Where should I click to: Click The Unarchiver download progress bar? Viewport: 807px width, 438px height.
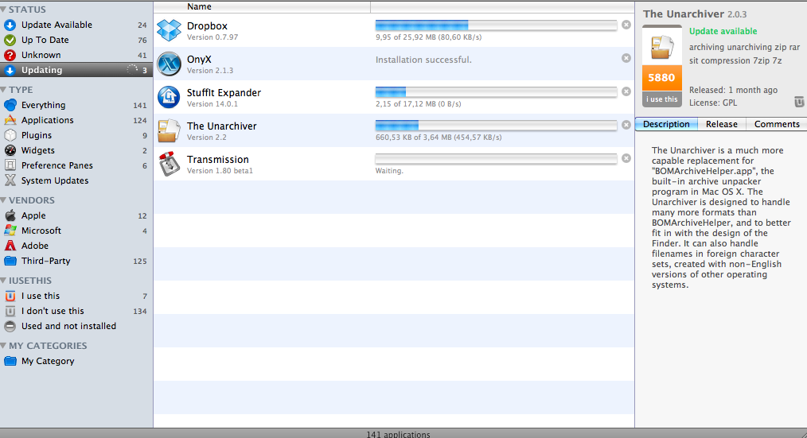coord(496,126)
